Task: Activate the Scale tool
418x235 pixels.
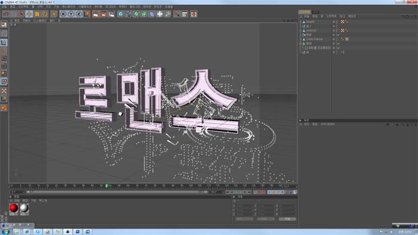Action: [x=37, y=14]
